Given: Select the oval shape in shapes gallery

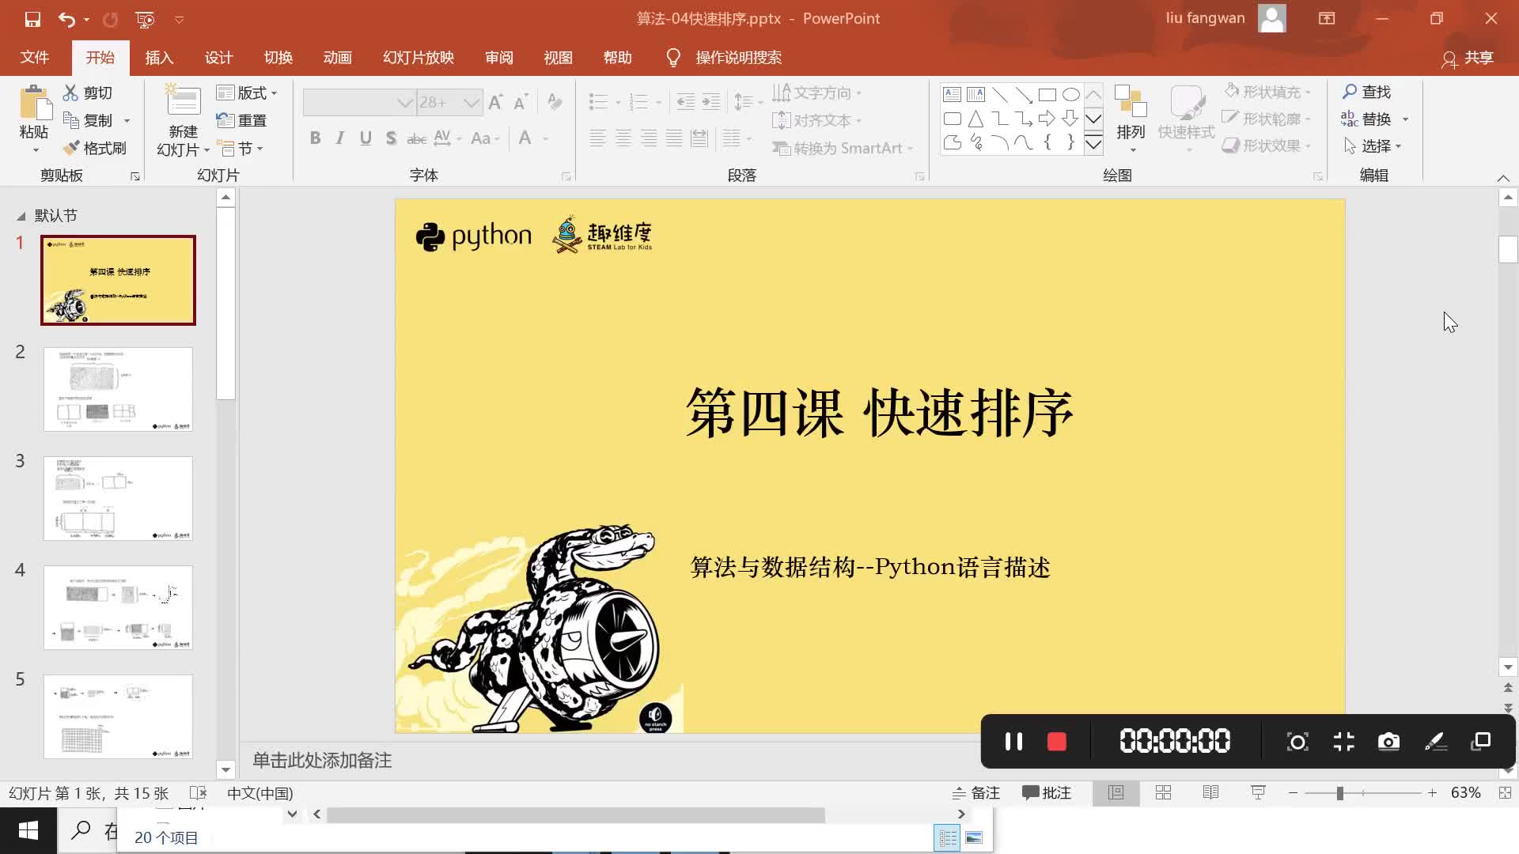Looking at the screenshot, I should [1070, 95].
